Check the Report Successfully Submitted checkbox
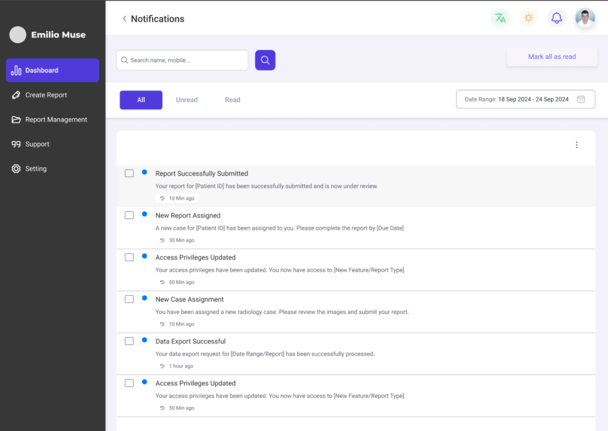 click(129, 173)
